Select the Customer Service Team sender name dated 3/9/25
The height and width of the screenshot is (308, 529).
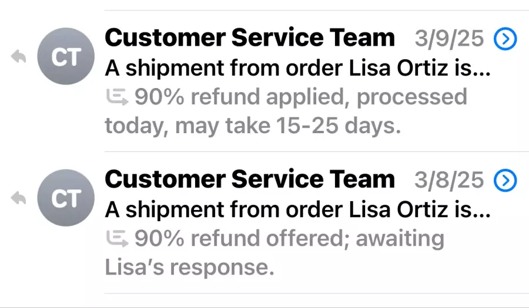[250, 38]
